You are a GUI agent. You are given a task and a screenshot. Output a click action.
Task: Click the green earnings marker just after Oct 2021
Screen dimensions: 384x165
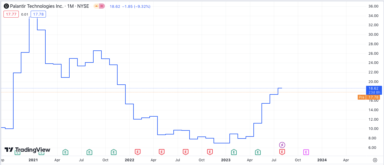point(114,152)
